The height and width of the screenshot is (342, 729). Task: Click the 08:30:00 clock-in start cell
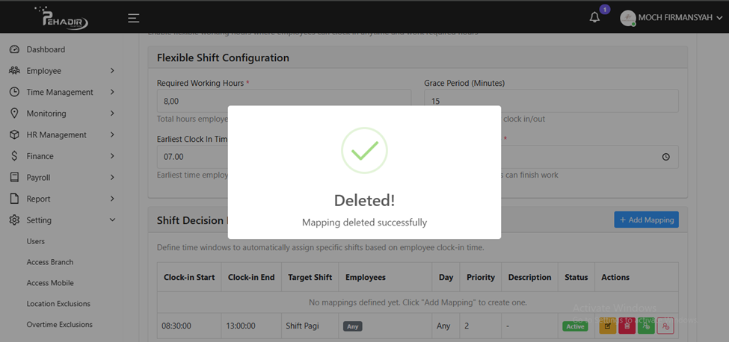[x=189, y=326]
